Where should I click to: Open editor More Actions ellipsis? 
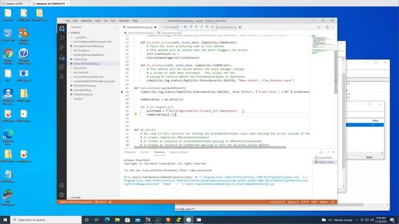coord(332,27)
